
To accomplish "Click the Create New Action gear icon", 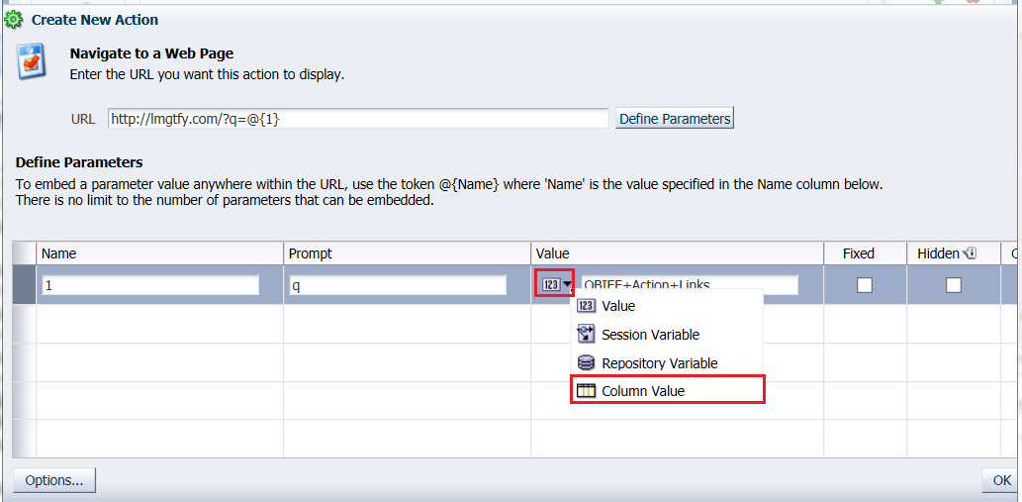I will coord(14,19).
